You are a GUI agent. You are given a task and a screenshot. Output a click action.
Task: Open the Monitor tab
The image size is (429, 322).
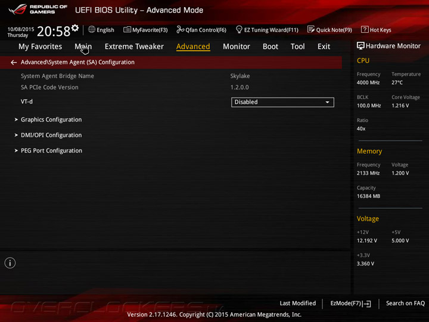237,47
